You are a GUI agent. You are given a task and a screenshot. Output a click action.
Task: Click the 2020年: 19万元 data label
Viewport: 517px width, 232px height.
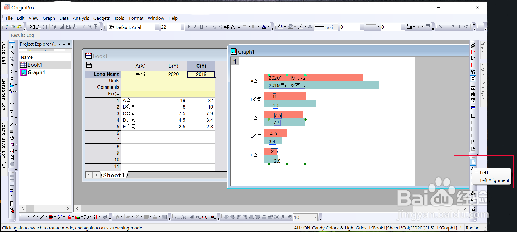click(x=287, y=78)
